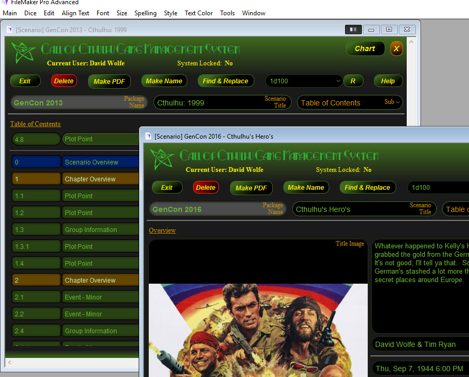Click the scroll-left arrow in GenCon 2013 window
The height and width of the screenshot is (377, 469).
pyautogui.click(x=9, y=363)
